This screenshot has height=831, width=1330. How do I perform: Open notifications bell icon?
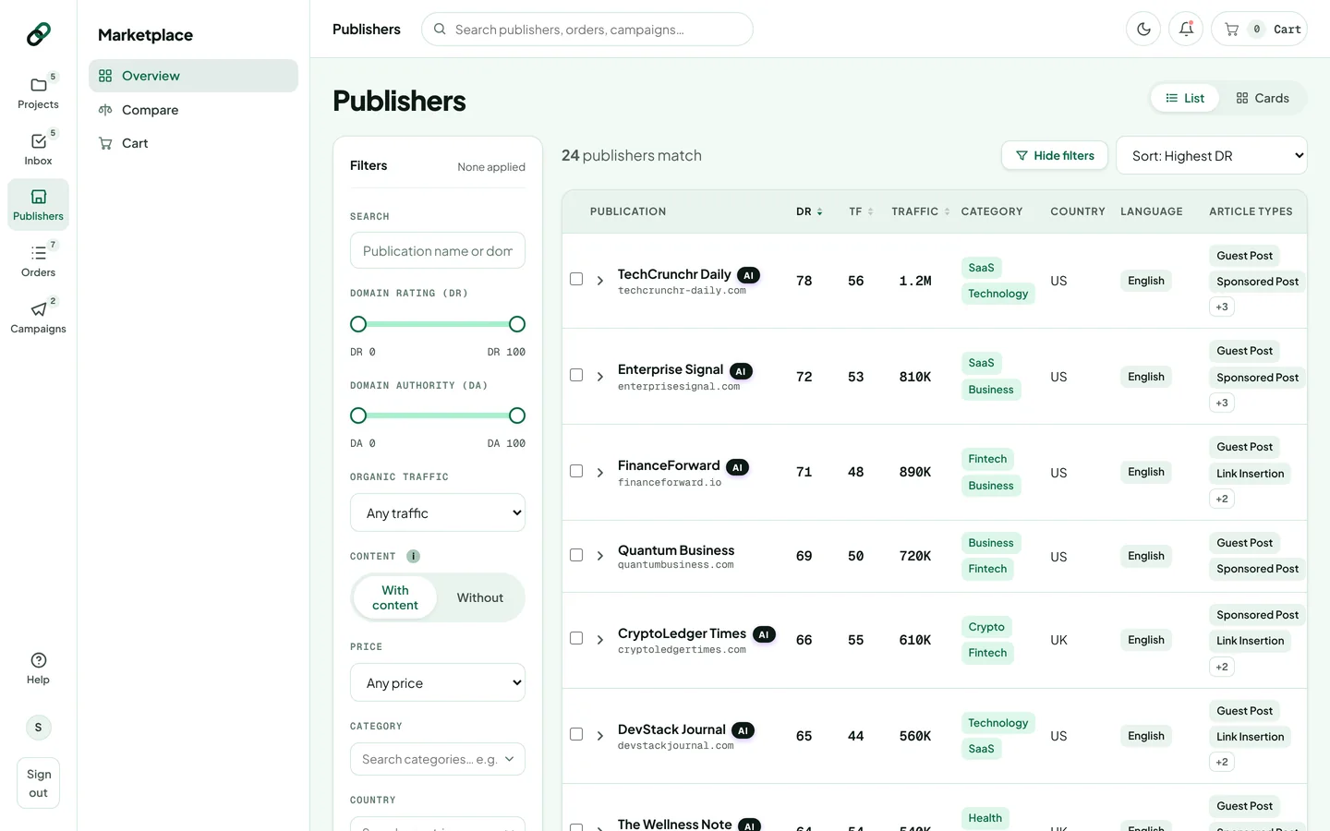[1186, 30]
